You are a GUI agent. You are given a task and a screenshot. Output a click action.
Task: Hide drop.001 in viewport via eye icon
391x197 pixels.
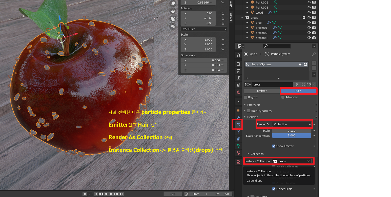coord(309,27)
